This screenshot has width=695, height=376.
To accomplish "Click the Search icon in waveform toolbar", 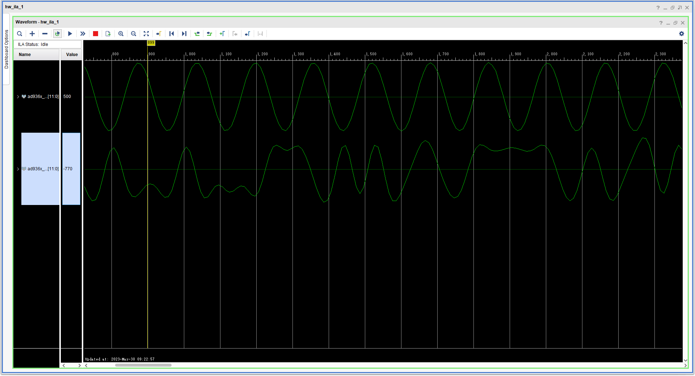I will (20, 34).
